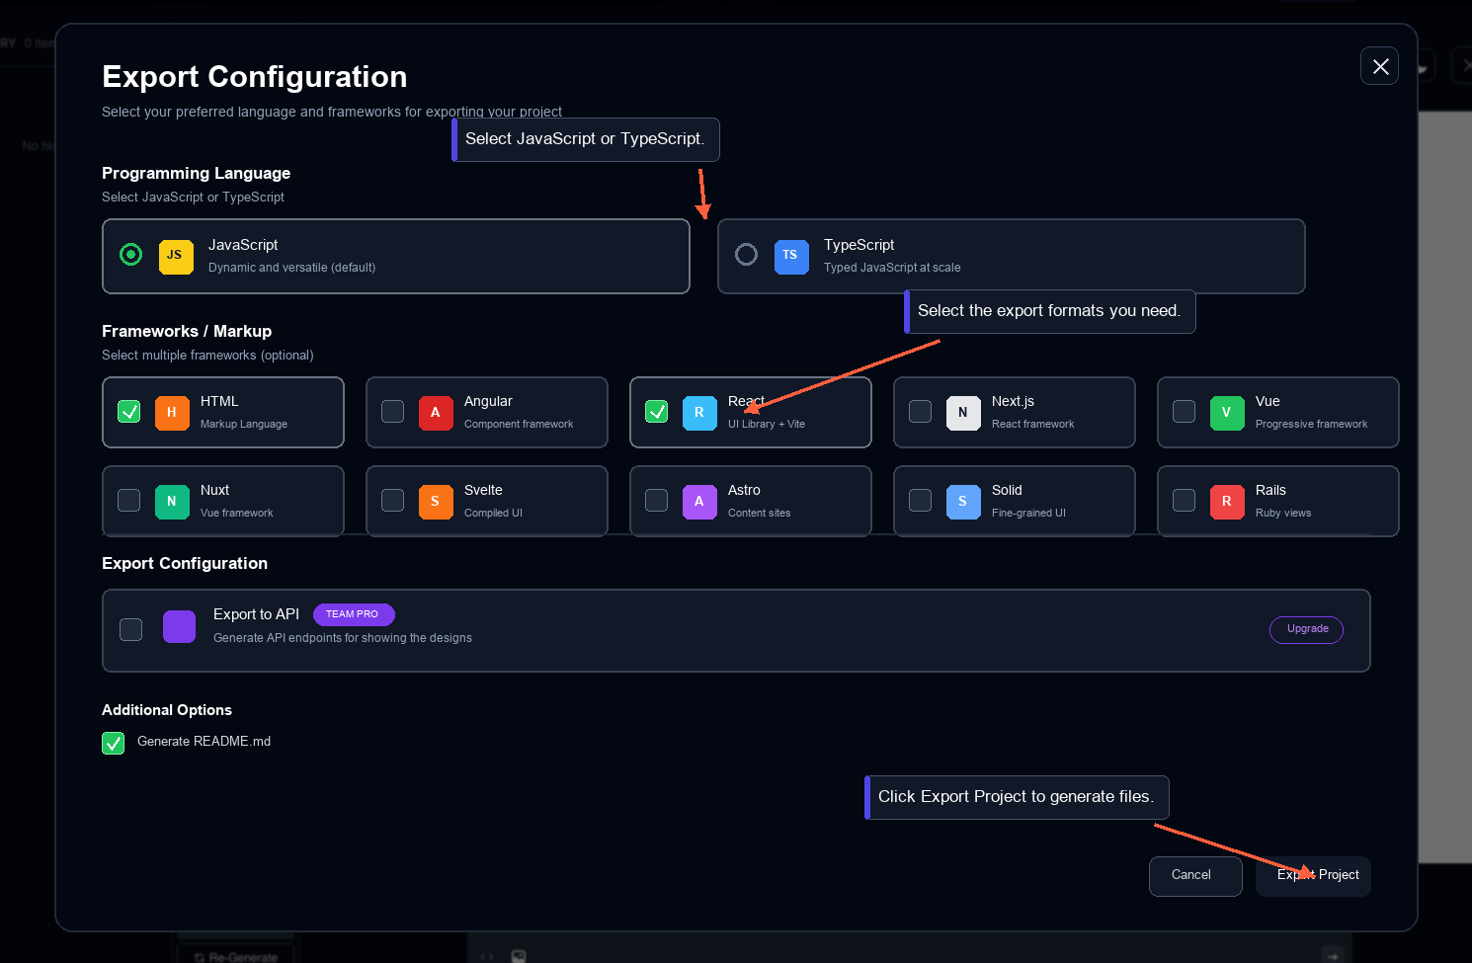1472x963 pixels.
Task: Click the orange H HTML icon
Action: coord(172,413)
